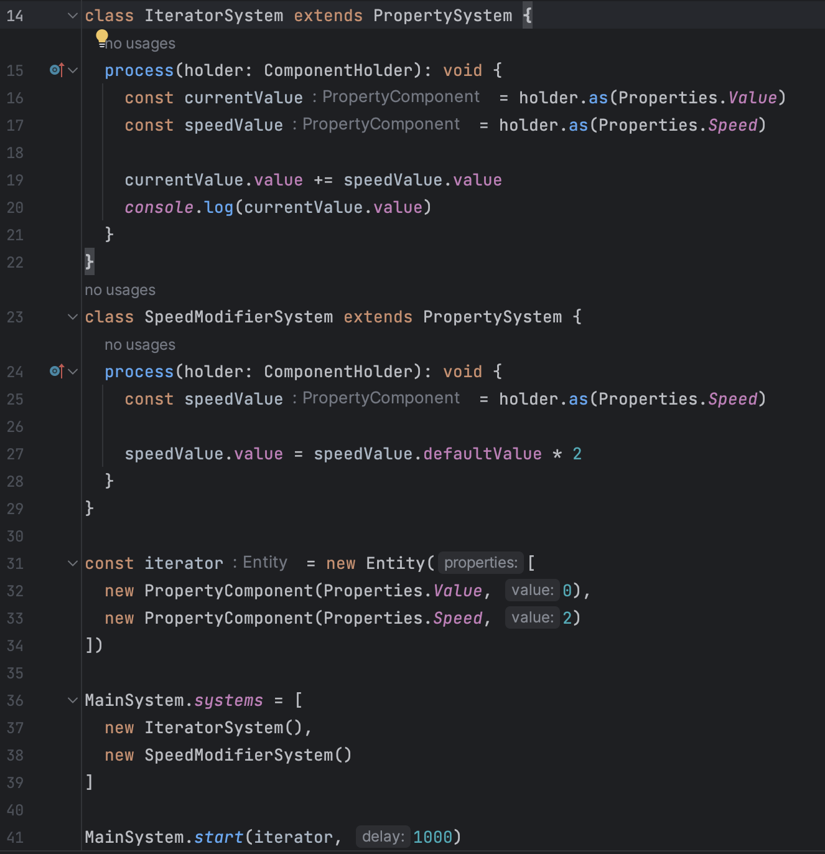825x854 pixels.
Task: Collapse the SpeedModifierSystem class fold arrow
Action: 73,317
